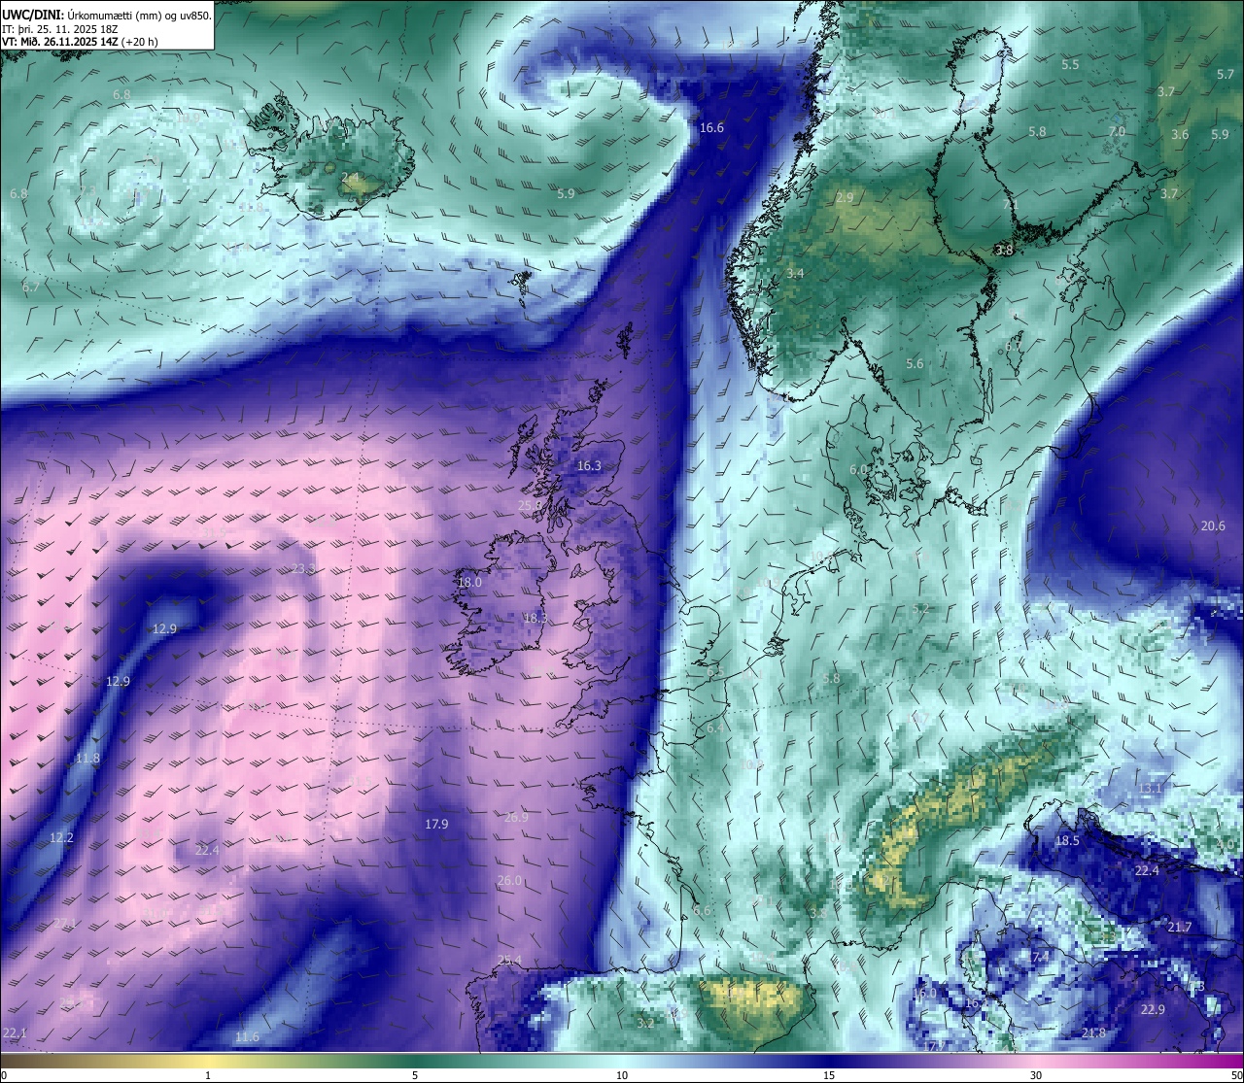Click the value 21.7 over the Adriatic
The width and height of the screenshot is (1244, 1083).
[1179, 928]
